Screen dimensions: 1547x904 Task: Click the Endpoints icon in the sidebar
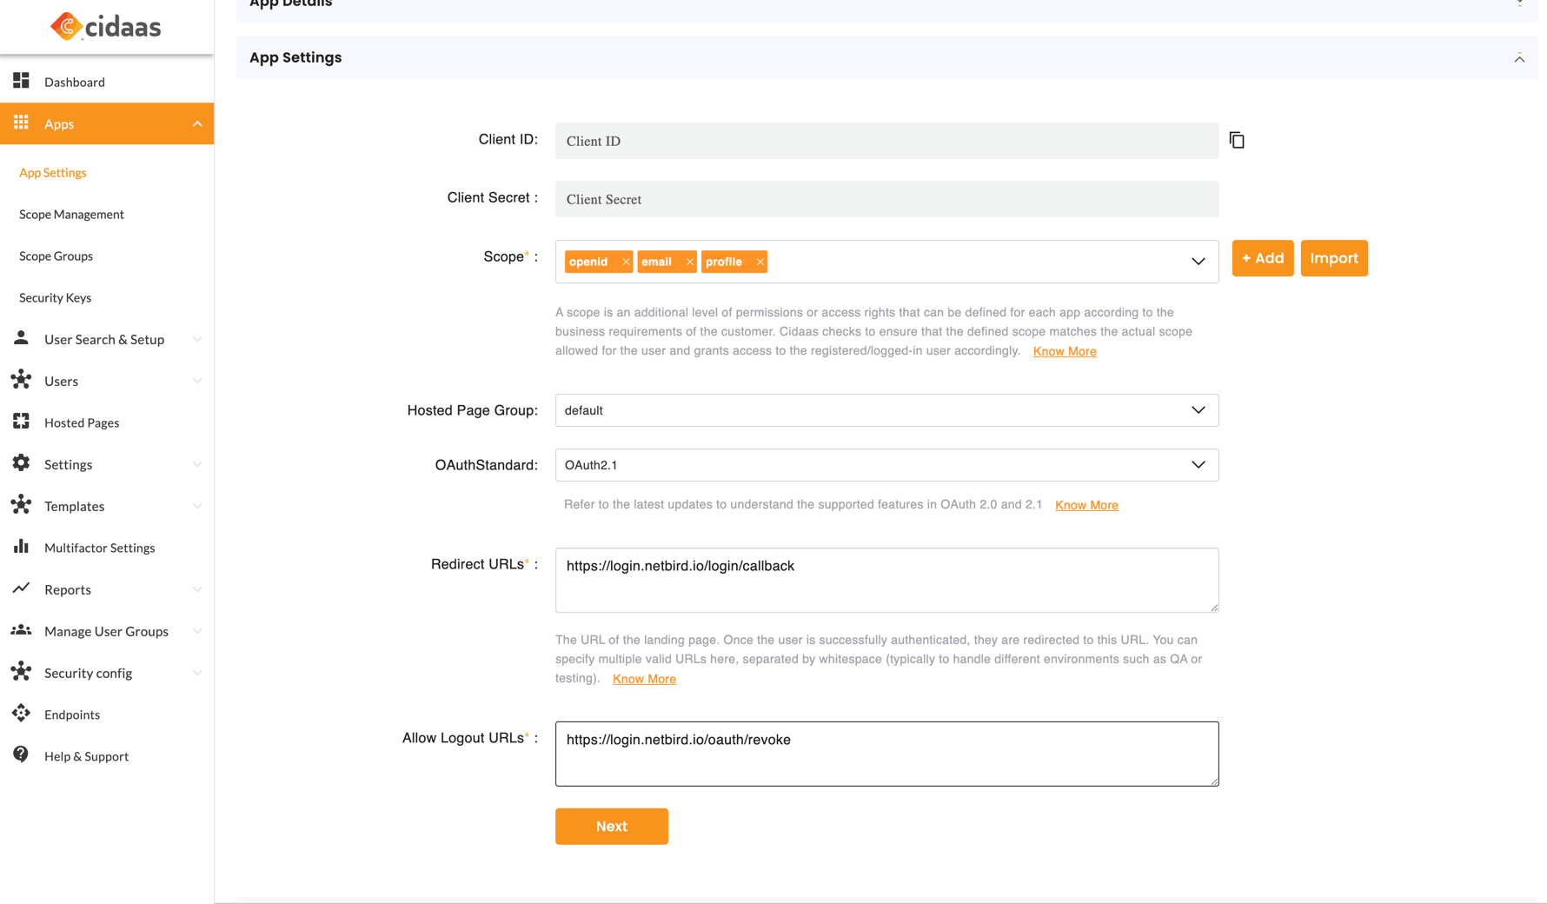click(x=22, y=714)
